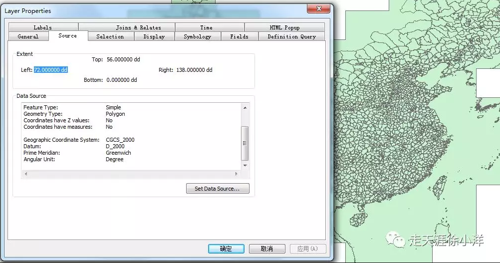Click the Set Data Source button
The height and width of the screenshot is (263, 500).
tap(218, 189)
